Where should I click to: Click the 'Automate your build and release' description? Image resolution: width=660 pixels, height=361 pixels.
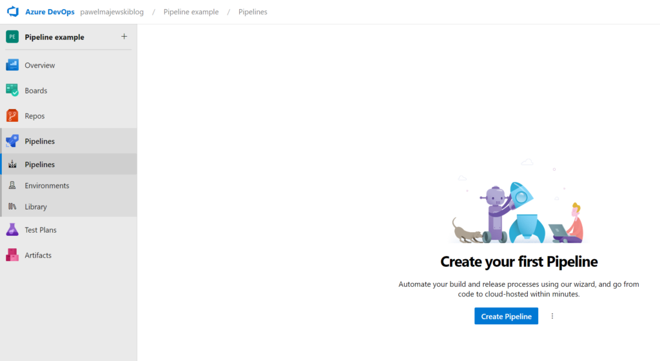[519, 289]
